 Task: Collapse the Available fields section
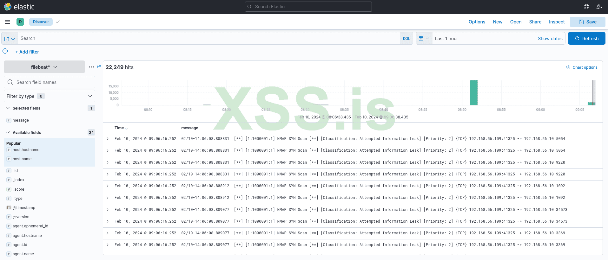pos(8,133)
